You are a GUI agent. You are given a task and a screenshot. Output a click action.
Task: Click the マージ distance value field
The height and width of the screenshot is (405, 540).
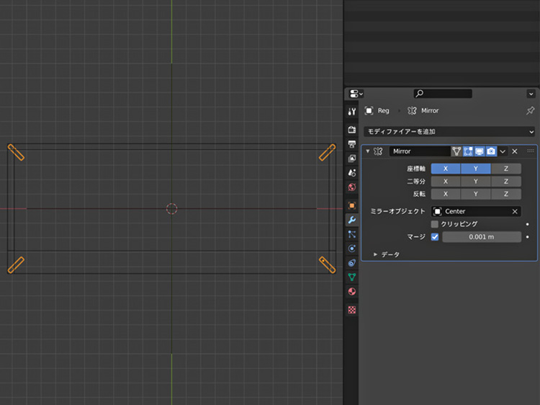[x=481, y=237]
